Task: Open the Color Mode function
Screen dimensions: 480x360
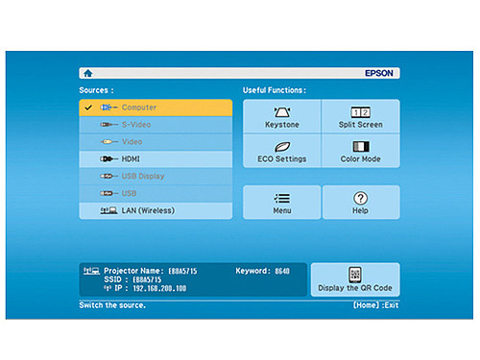Action: coord(361,151)
